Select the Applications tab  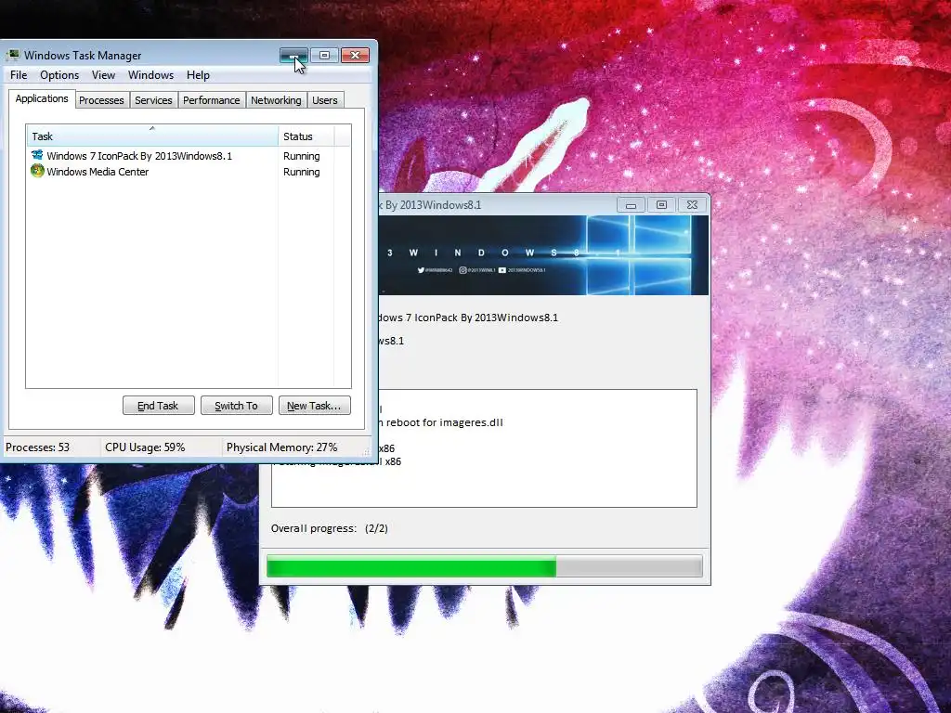[42, 98]
